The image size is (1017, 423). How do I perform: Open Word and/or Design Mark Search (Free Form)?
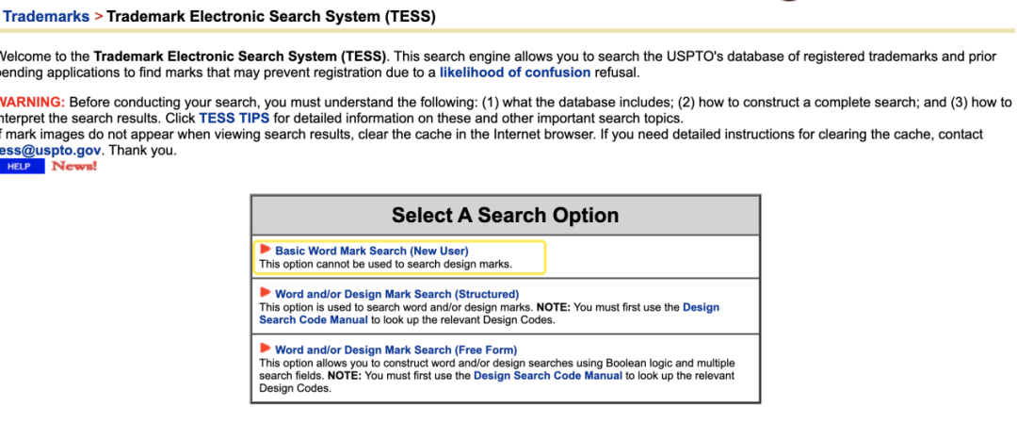pos(395,350)
